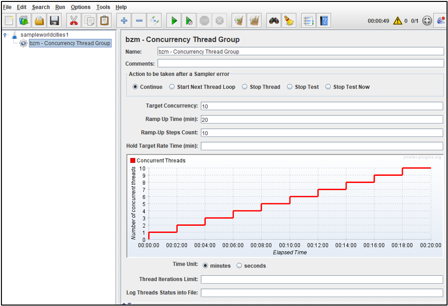
Task: Click the Name input field
Action: click(300, 51)
